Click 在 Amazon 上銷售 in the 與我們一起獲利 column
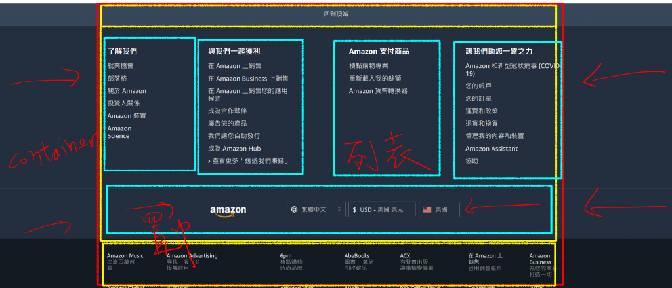672x288 pixels. pos(234,66)
